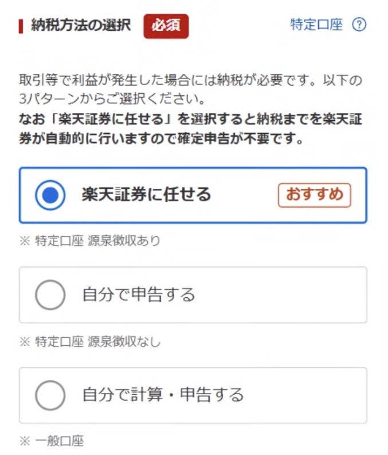Click the 一般口座 note text
Viewport: 388px width, 455px height.
(59, 441)
